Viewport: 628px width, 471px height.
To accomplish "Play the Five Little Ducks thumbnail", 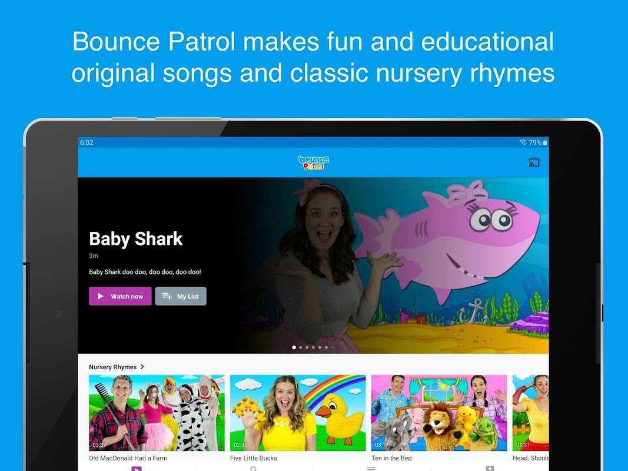I will [298, 413].
